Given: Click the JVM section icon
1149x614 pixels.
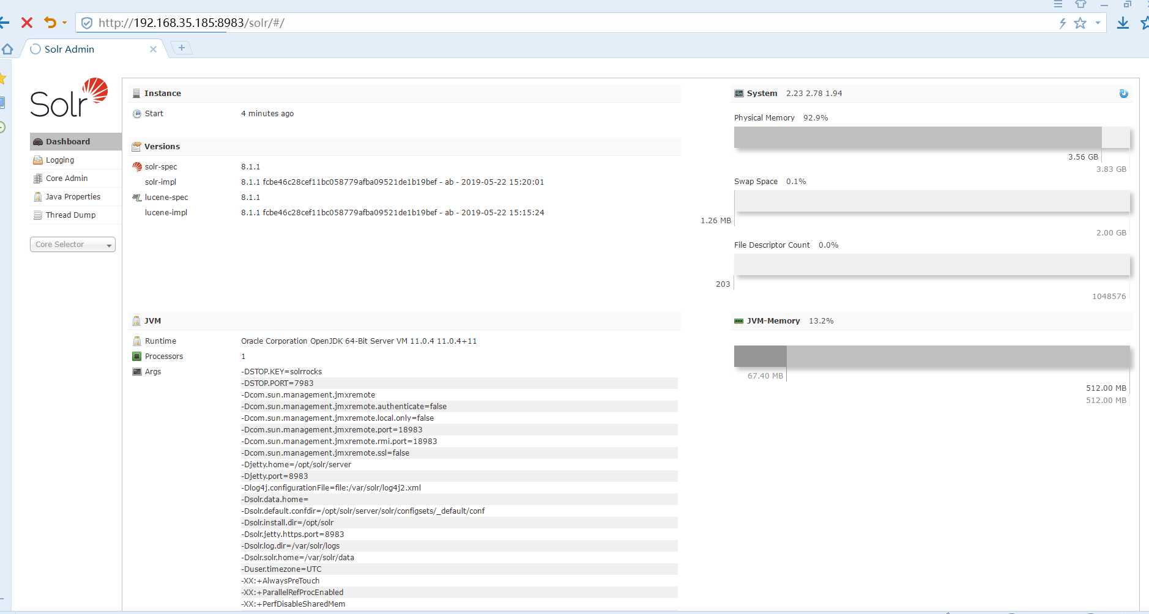Looking at the screenshot, I should click(x=136, y=321).
